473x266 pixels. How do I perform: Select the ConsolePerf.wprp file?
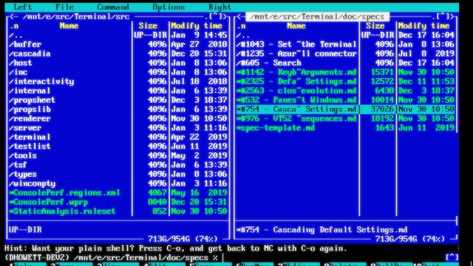(x=46, y=202)
